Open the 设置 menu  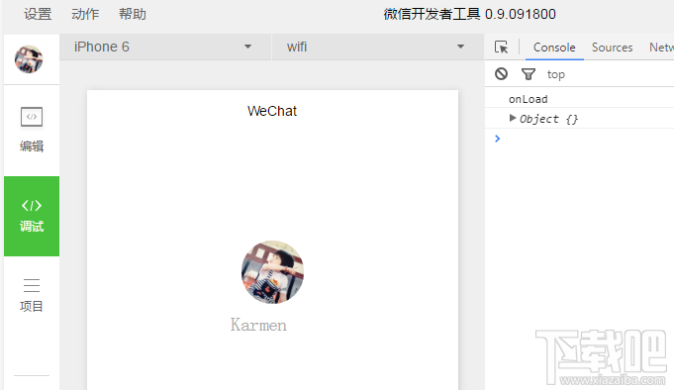(x=38, y=14)
